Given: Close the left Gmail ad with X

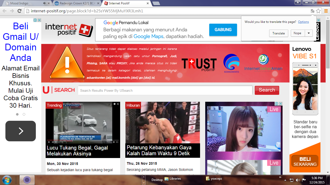Looking at the screenshot, I should coord(39,20).
